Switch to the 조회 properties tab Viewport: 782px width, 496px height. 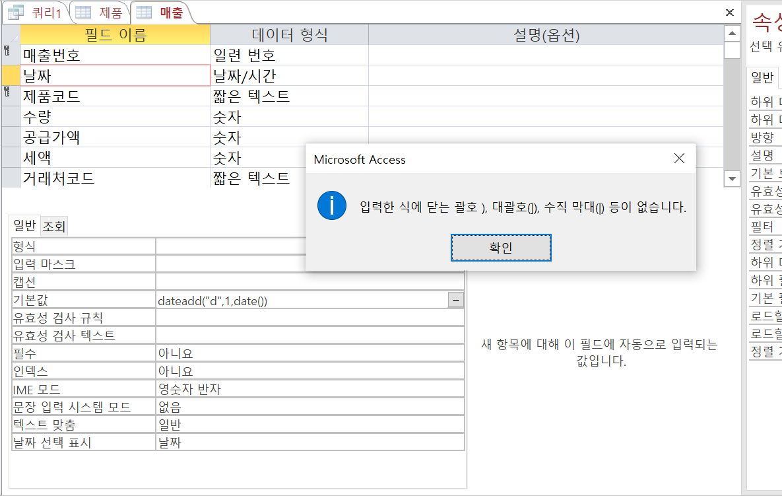[x=54, y=227]
